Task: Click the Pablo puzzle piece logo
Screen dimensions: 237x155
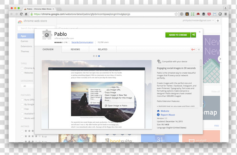Action: [47, 35]
